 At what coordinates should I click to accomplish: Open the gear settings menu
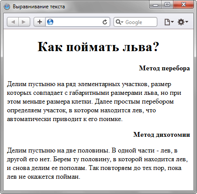(181, 22)
